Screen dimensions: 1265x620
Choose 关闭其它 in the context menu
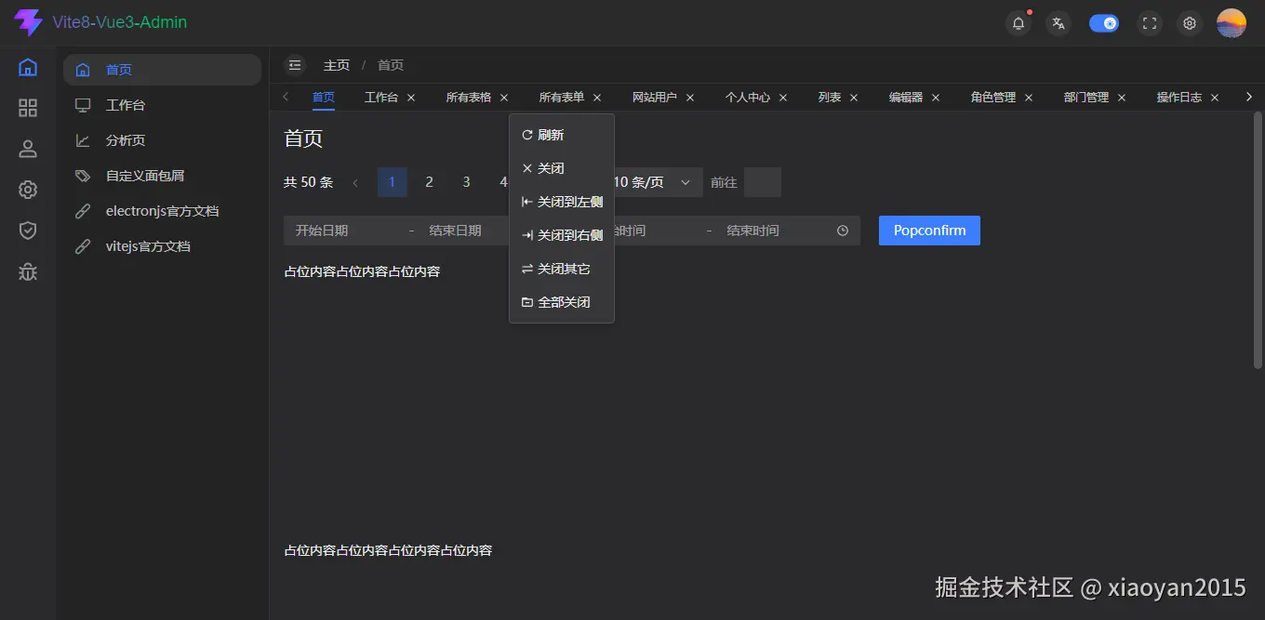[x=562, y=269]
